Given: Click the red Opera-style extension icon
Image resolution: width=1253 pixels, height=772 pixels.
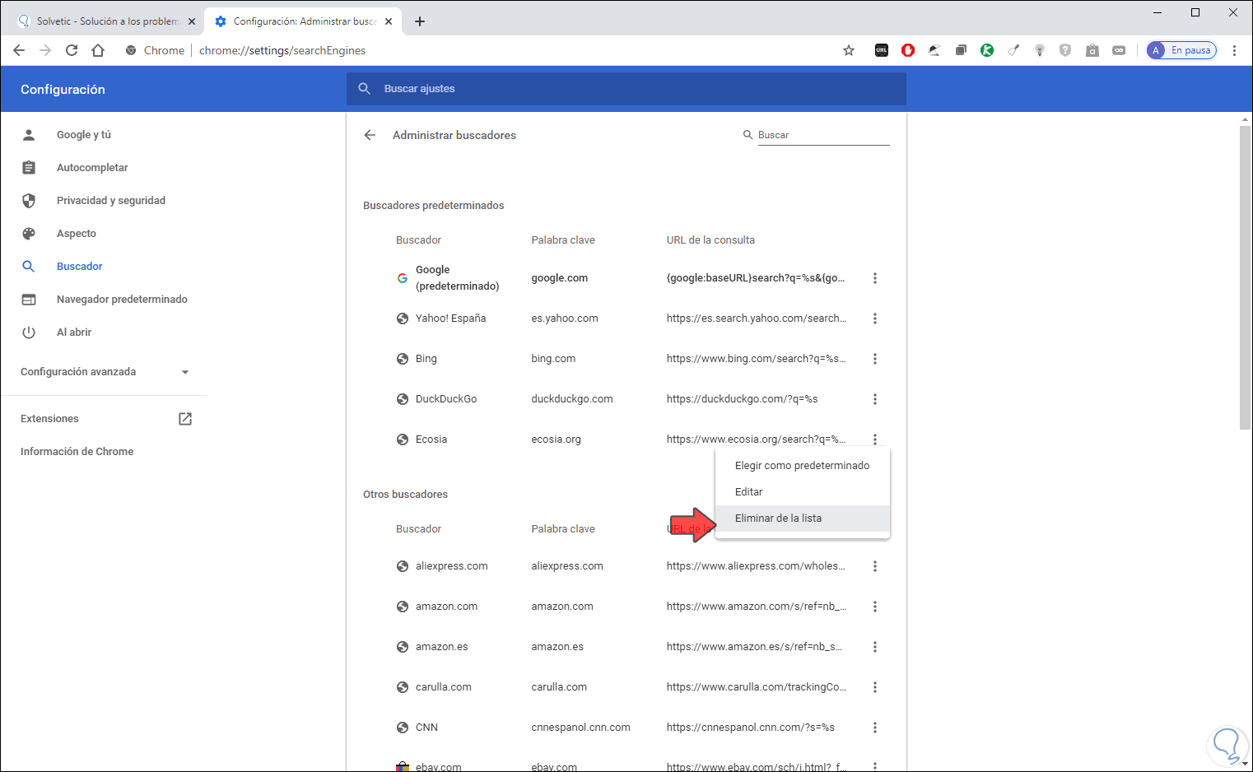Looking at the screenshot, I should (x=908, y=50).
